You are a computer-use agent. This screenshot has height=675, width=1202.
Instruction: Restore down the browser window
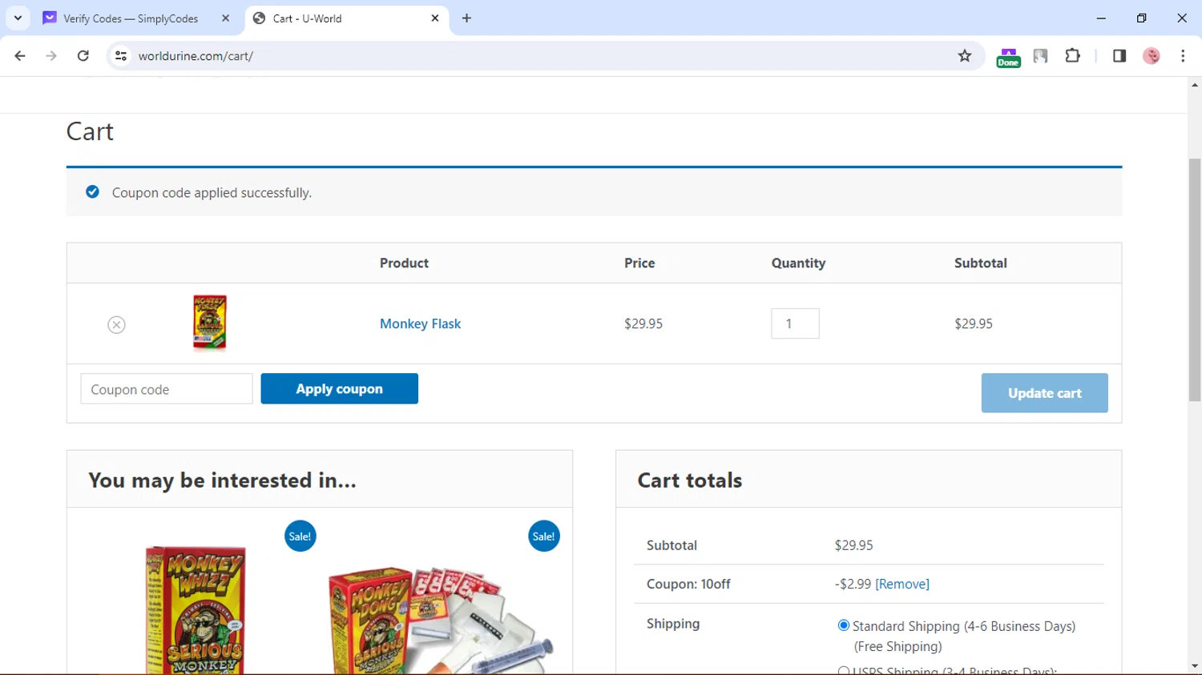coord(1141,18)
